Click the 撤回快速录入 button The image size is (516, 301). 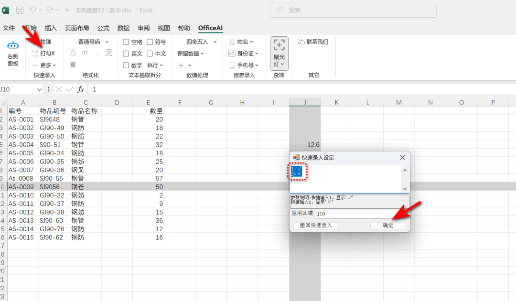(316, 226)
